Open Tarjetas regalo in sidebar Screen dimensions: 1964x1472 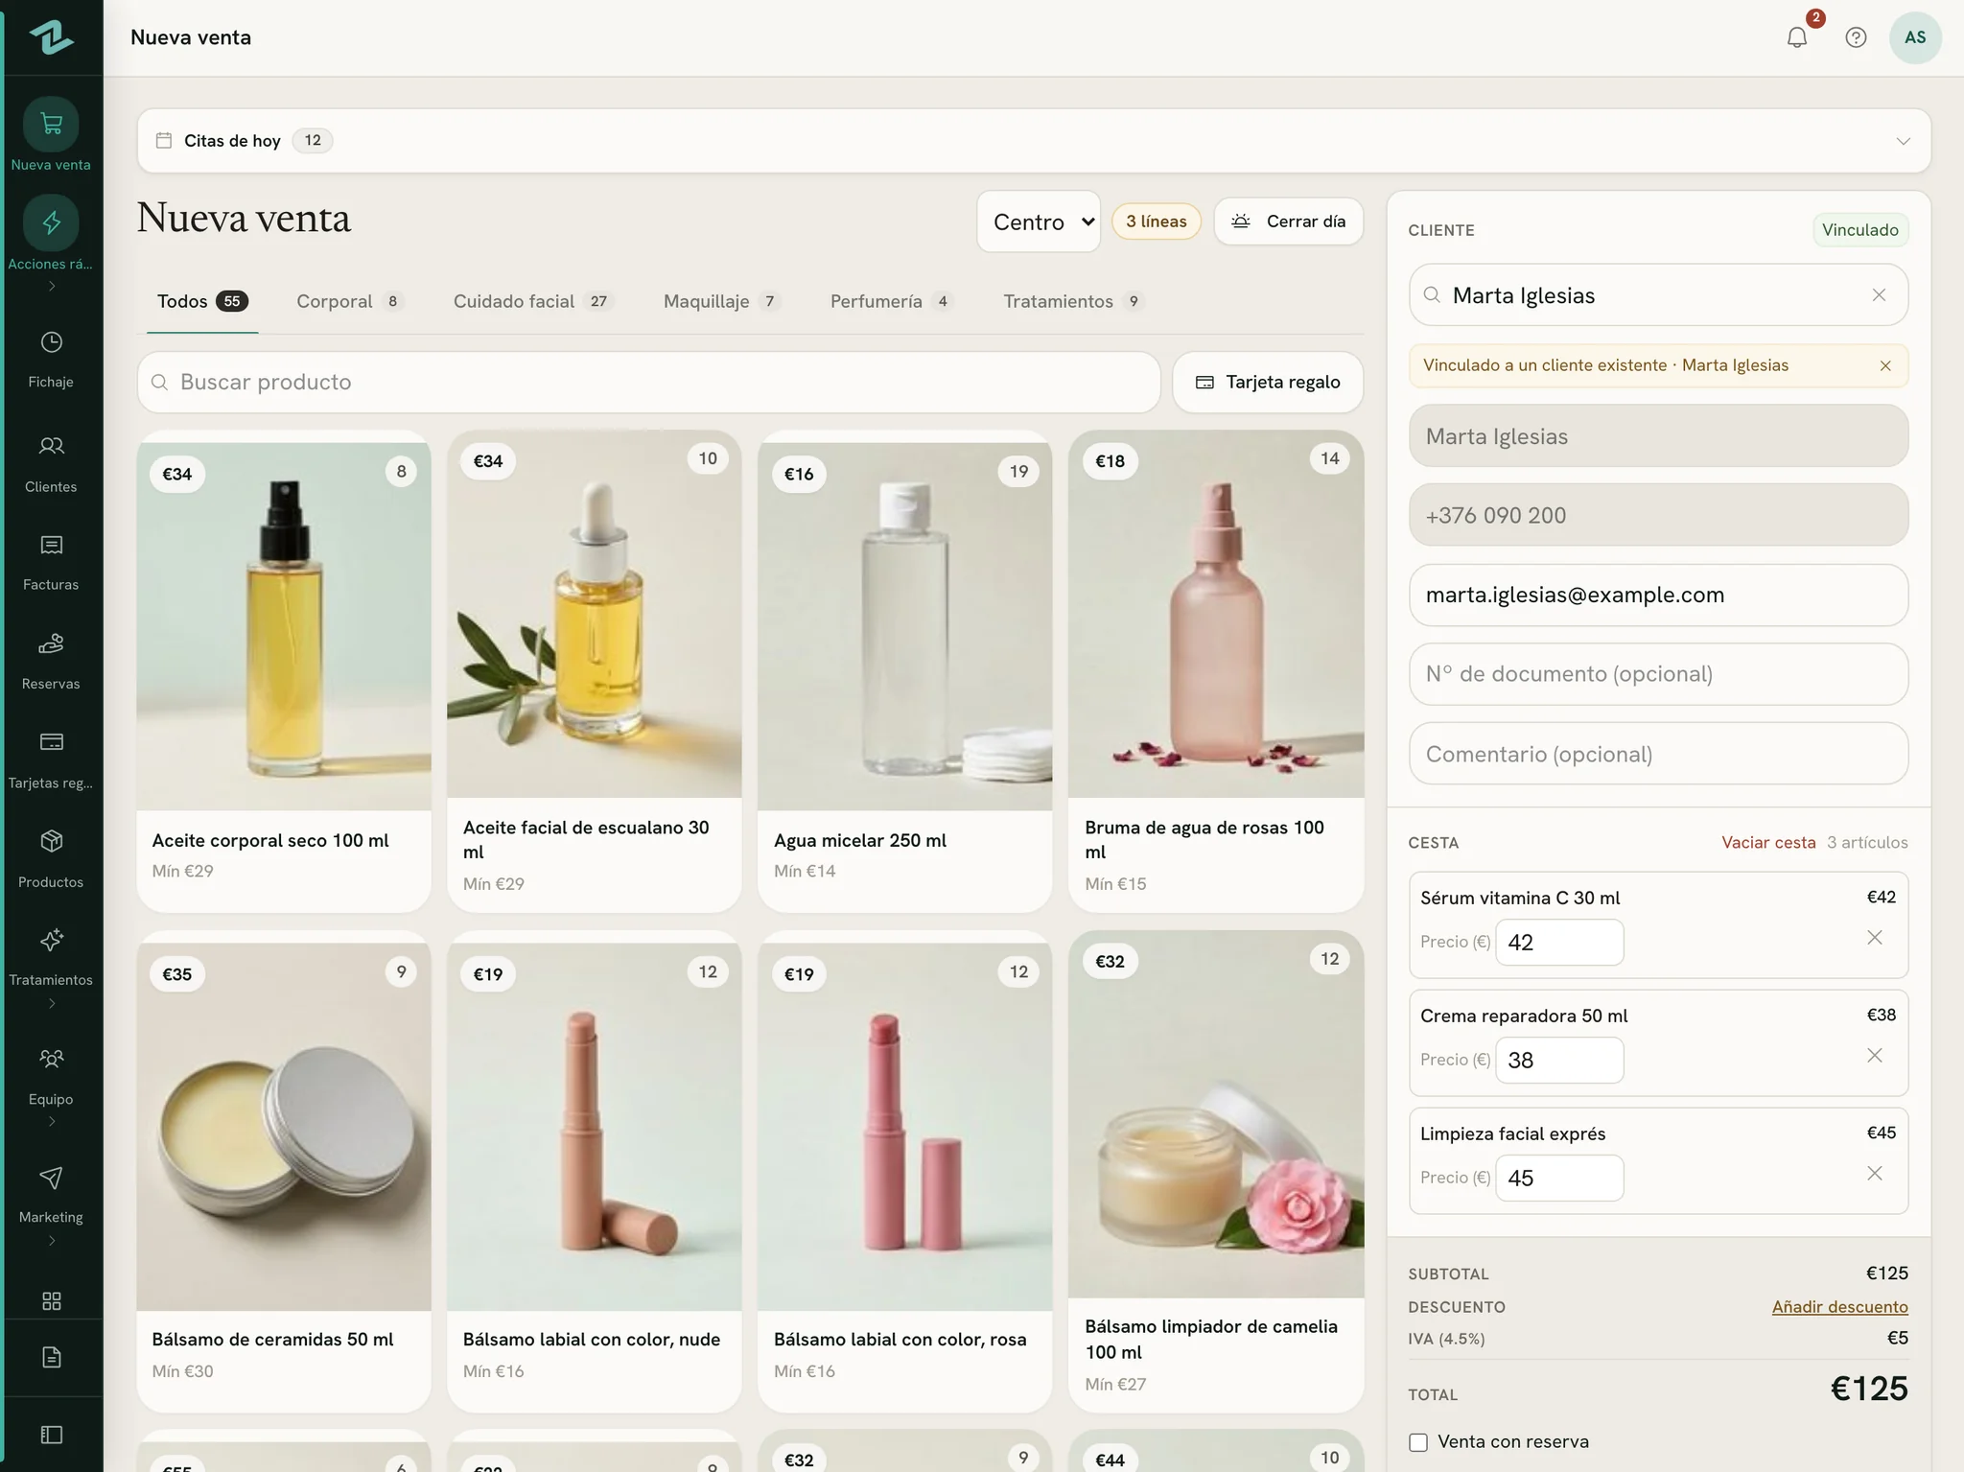click(51, 760)
